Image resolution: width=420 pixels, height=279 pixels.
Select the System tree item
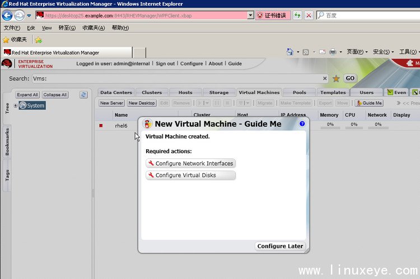(32, 106)
